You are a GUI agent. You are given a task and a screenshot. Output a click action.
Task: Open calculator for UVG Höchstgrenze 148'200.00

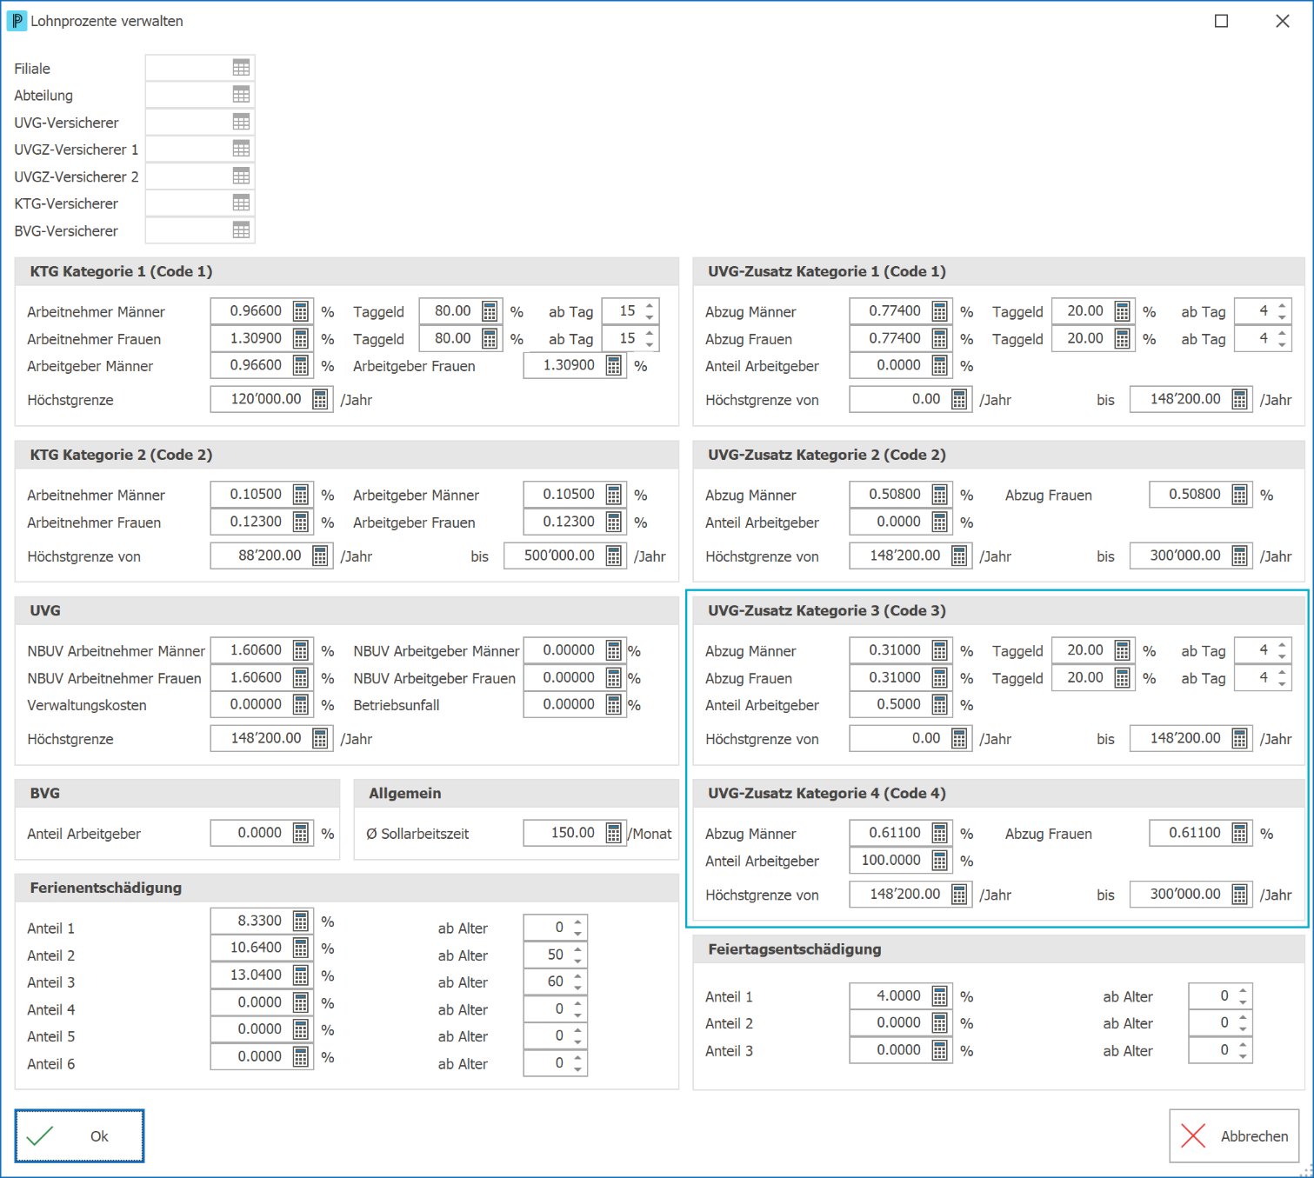point(320,738)
